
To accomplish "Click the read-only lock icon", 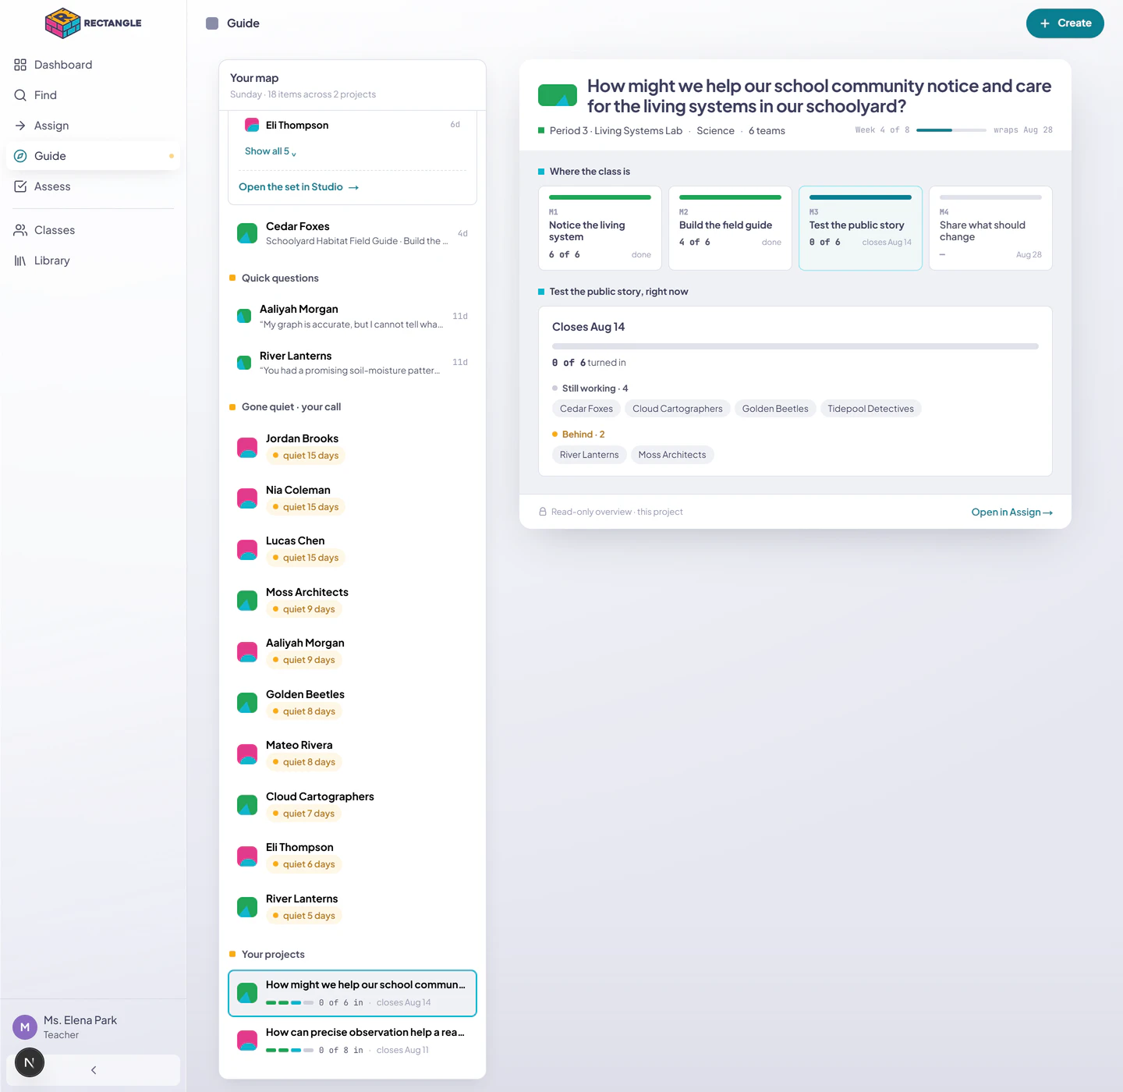I will (x=543, y=512).
